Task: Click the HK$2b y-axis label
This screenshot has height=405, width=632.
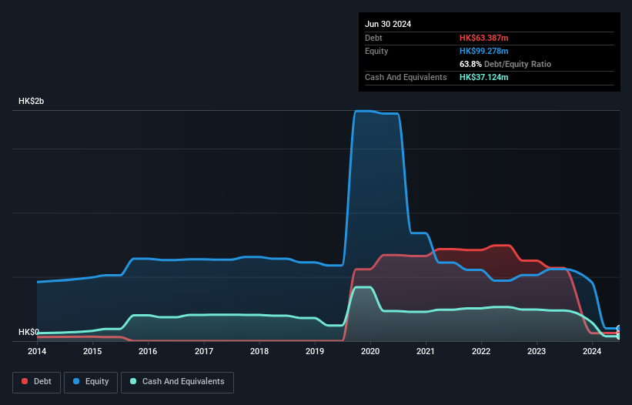Action: coord(31,101)
